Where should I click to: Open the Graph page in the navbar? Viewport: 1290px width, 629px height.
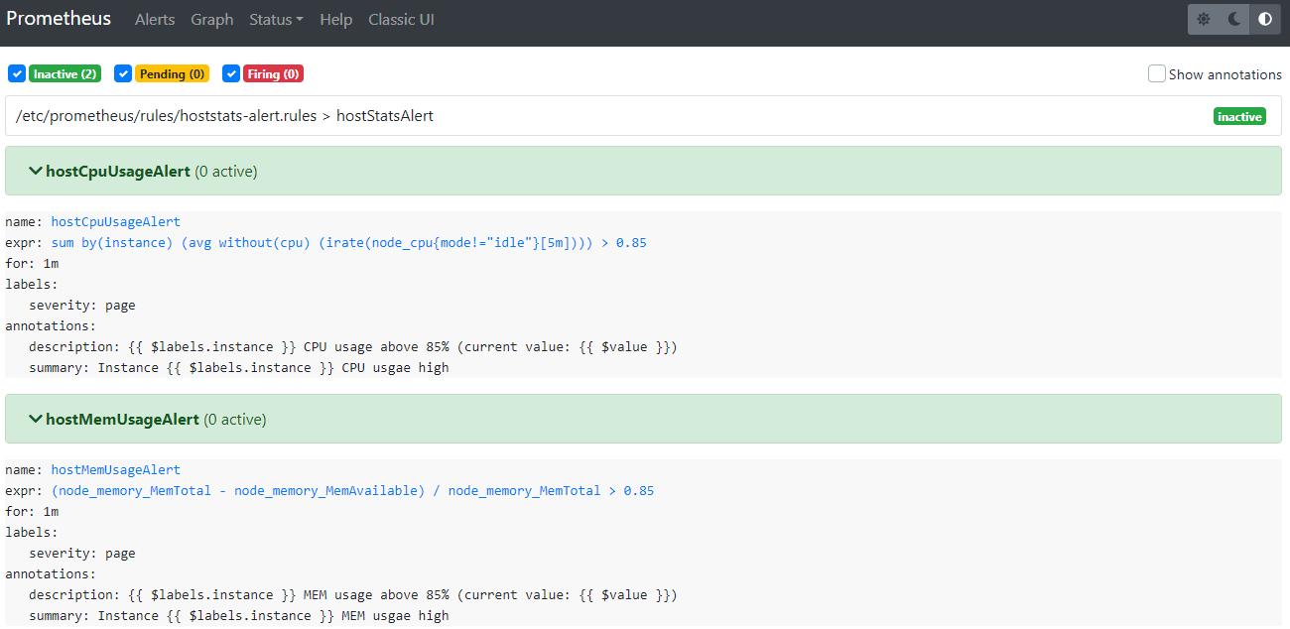coord(211,20)
